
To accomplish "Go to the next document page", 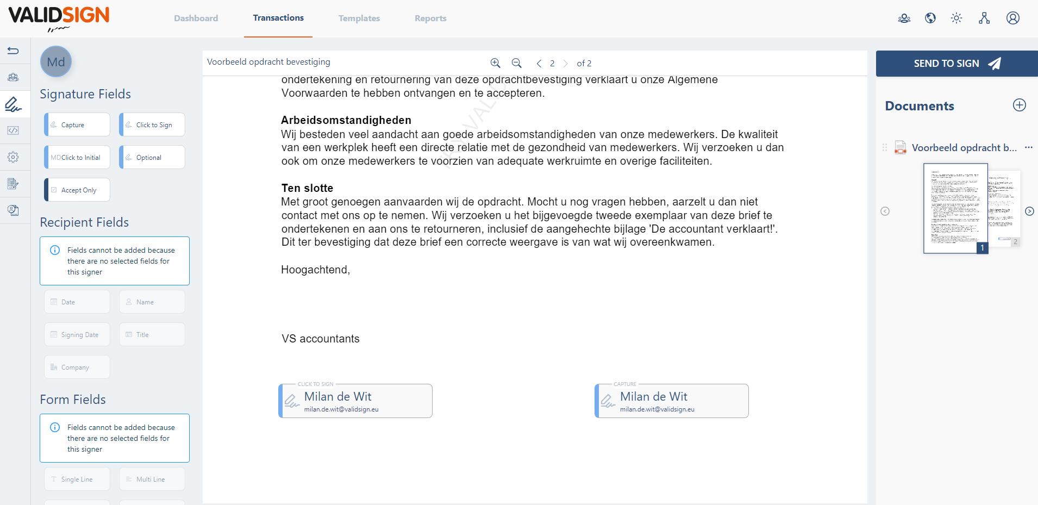I will coord(565,64).
